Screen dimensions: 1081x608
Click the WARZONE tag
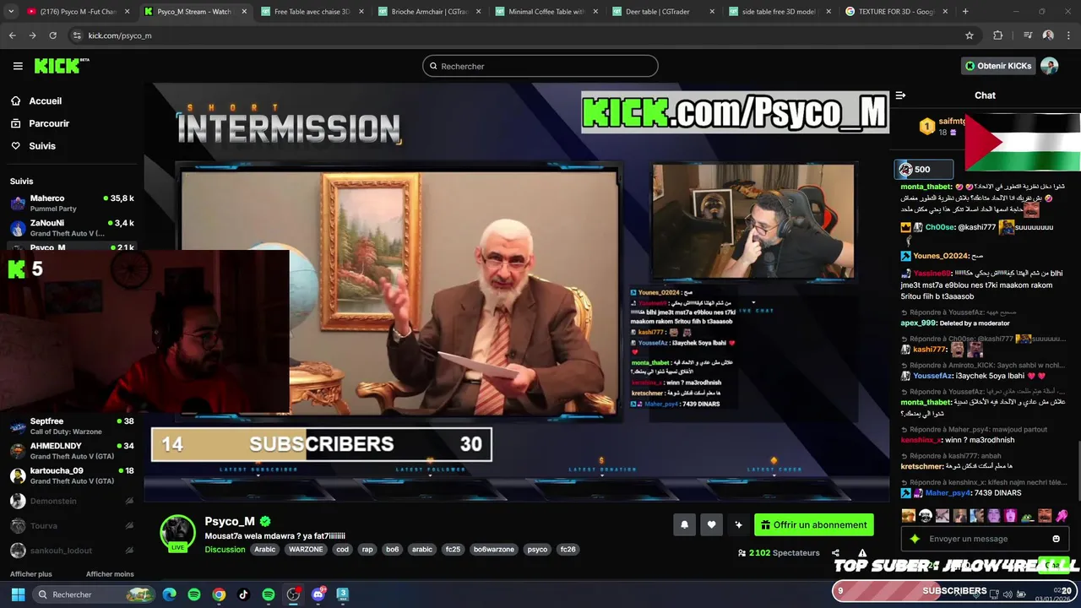point(306,549)
